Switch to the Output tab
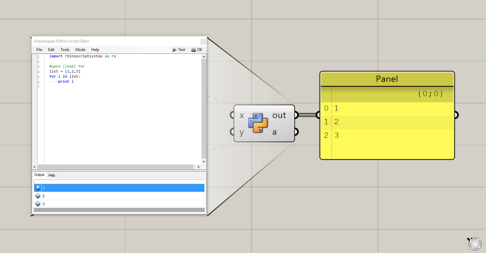 pyautogui.click(x=39, y=175)
